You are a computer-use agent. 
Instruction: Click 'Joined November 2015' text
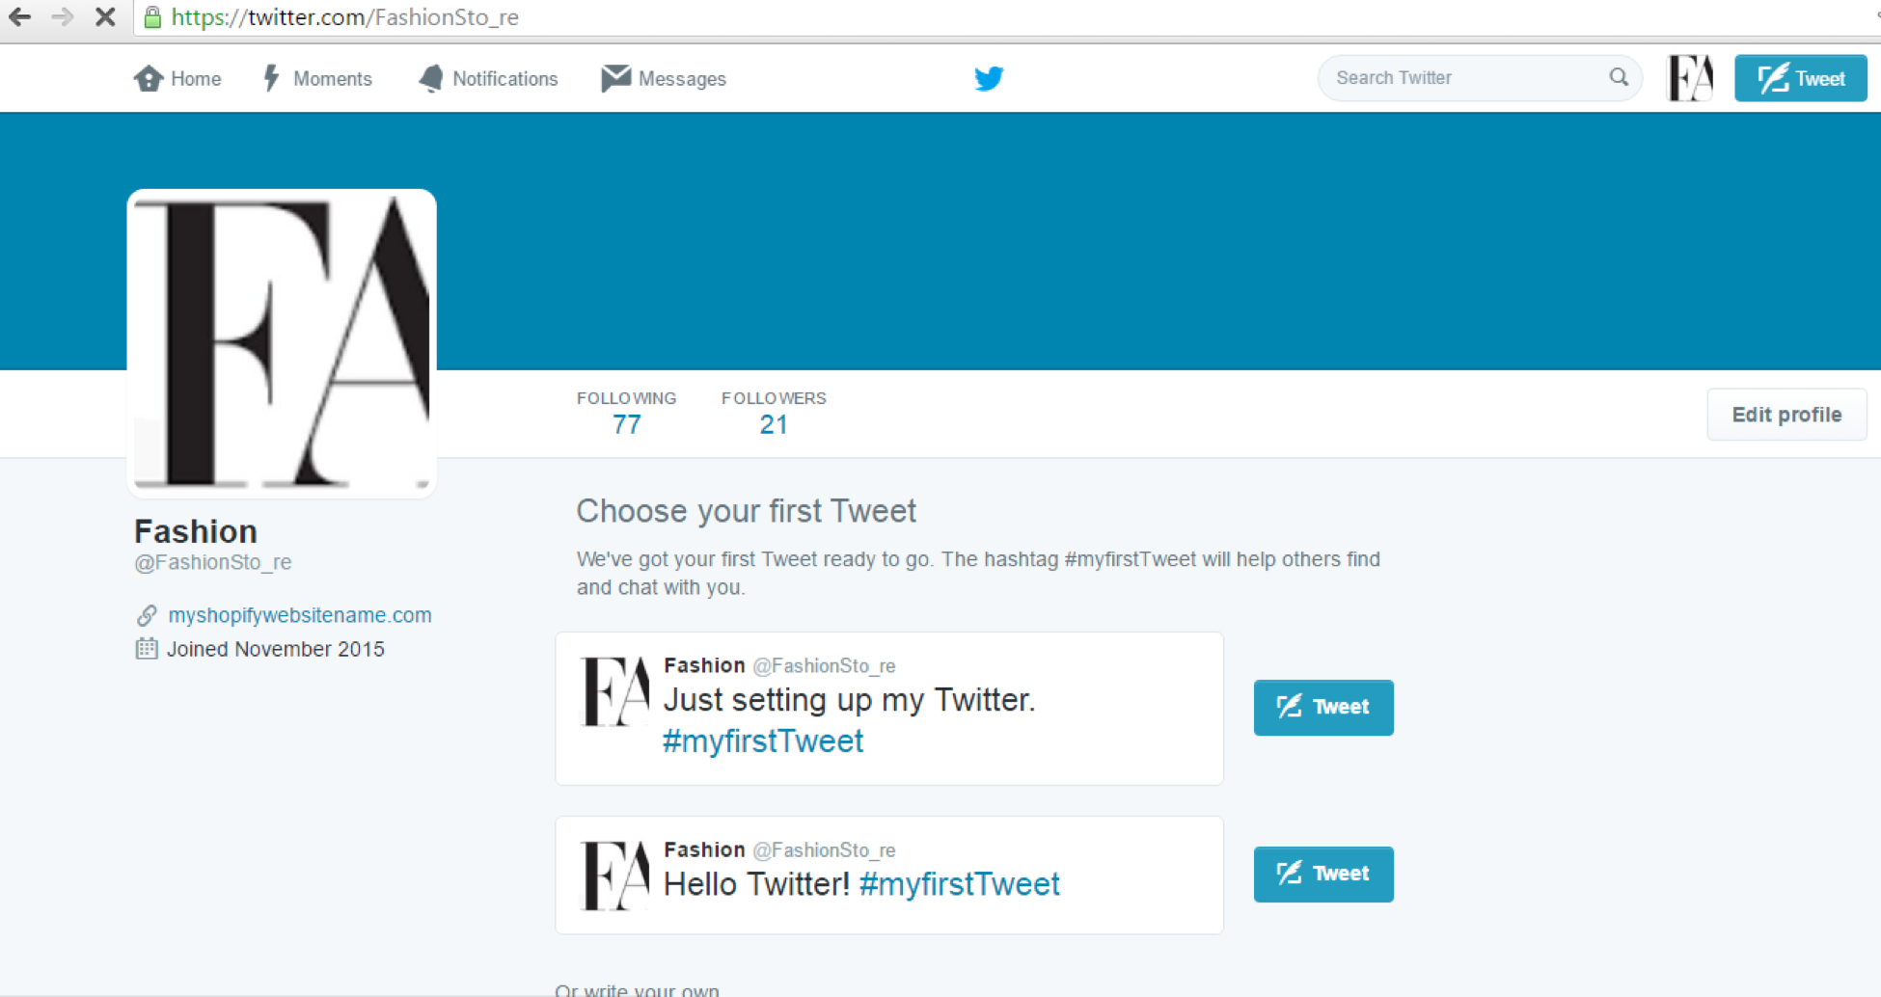pyautogui.click(x=276, y=649)
